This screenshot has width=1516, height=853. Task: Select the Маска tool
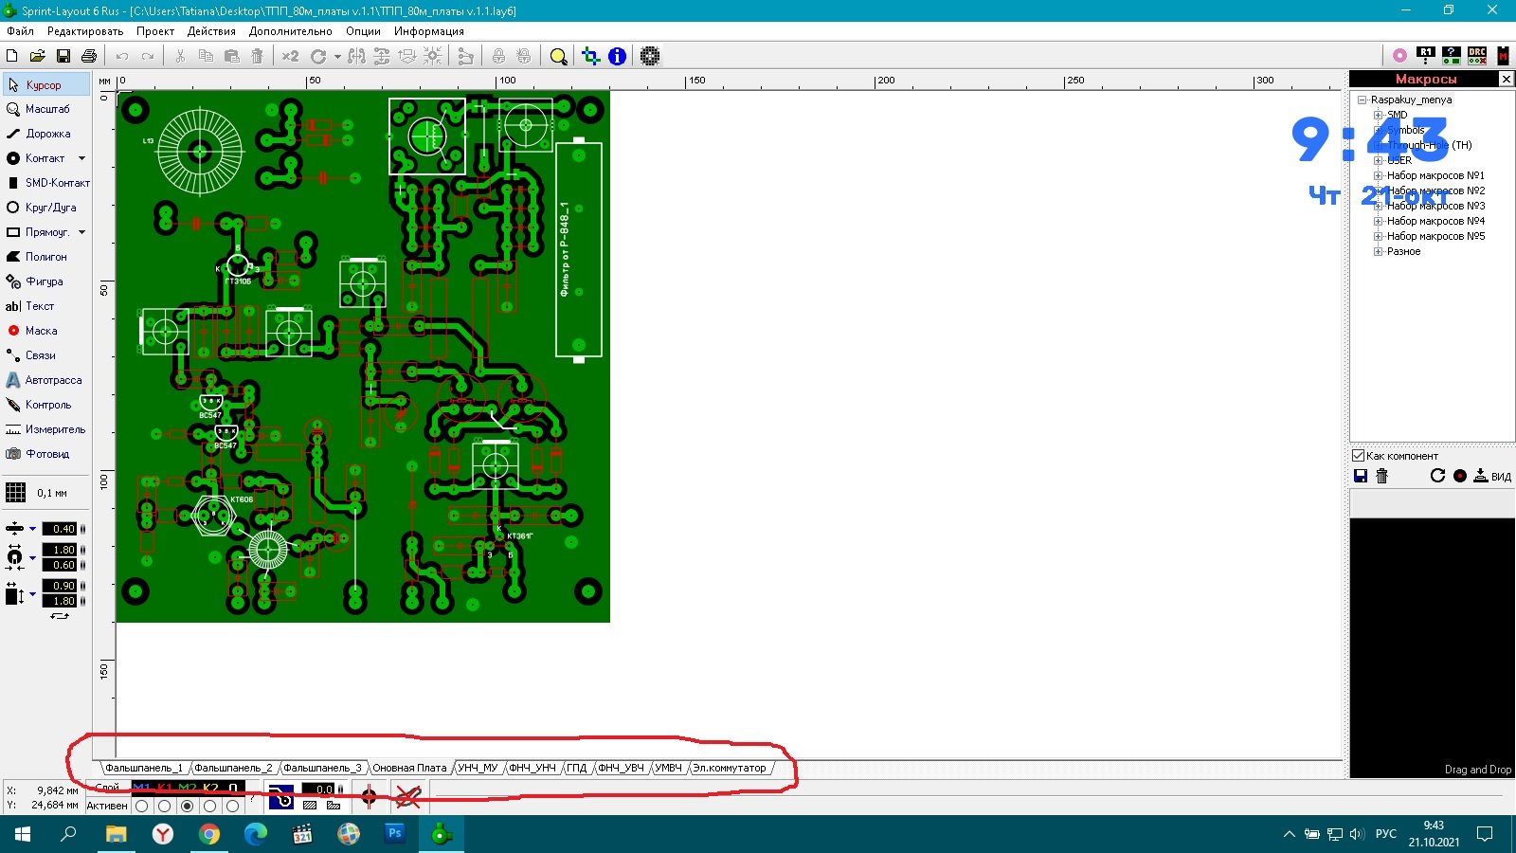46,331
